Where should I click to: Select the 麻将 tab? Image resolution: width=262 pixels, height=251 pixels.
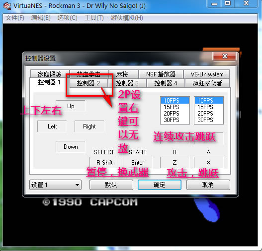123,74
